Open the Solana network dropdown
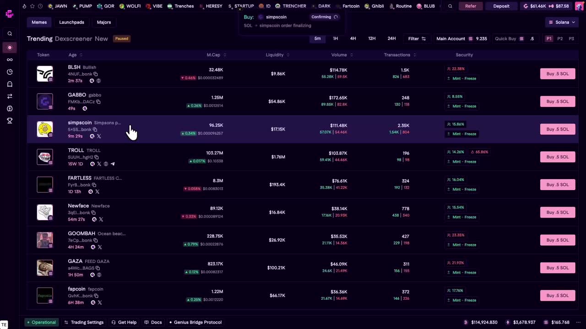 pyautogui.click(x=562, y=22)
